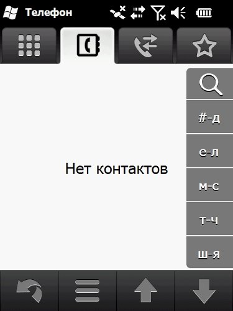Viewport: 233px width, 311px height.
Task: Switch to the call history tab
Action: tap(145, 45)
